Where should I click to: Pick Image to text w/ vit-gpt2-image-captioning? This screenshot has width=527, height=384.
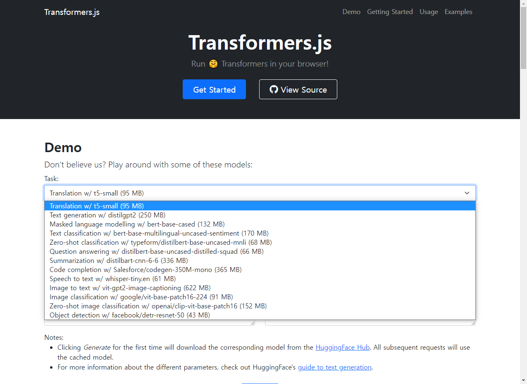tap(260, 288)
